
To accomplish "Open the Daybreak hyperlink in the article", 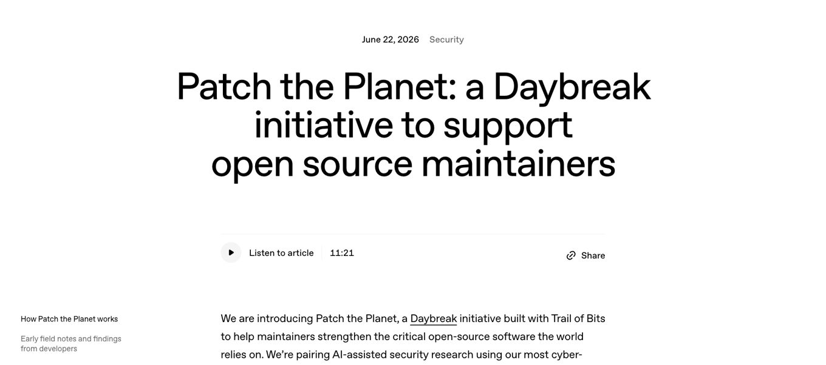I will 434,318.
